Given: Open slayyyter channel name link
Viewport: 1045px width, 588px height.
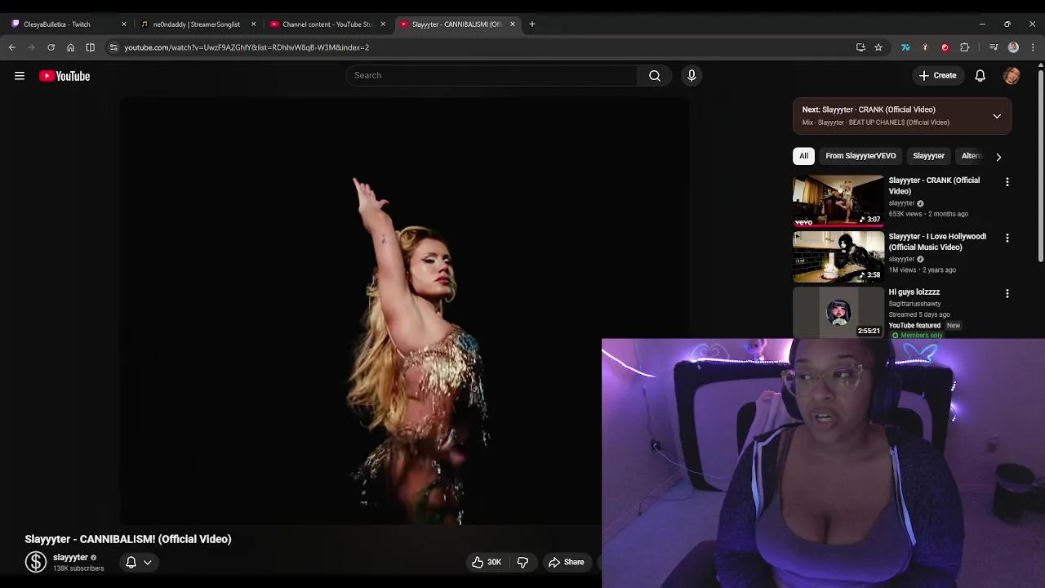Looking at the screenshot, I should (70, 557).
